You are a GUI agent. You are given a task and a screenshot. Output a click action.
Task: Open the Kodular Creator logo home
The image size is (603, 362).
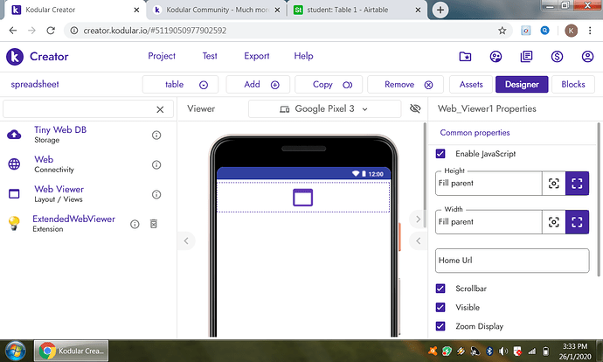pyautogui.click(x=15, y=57)
